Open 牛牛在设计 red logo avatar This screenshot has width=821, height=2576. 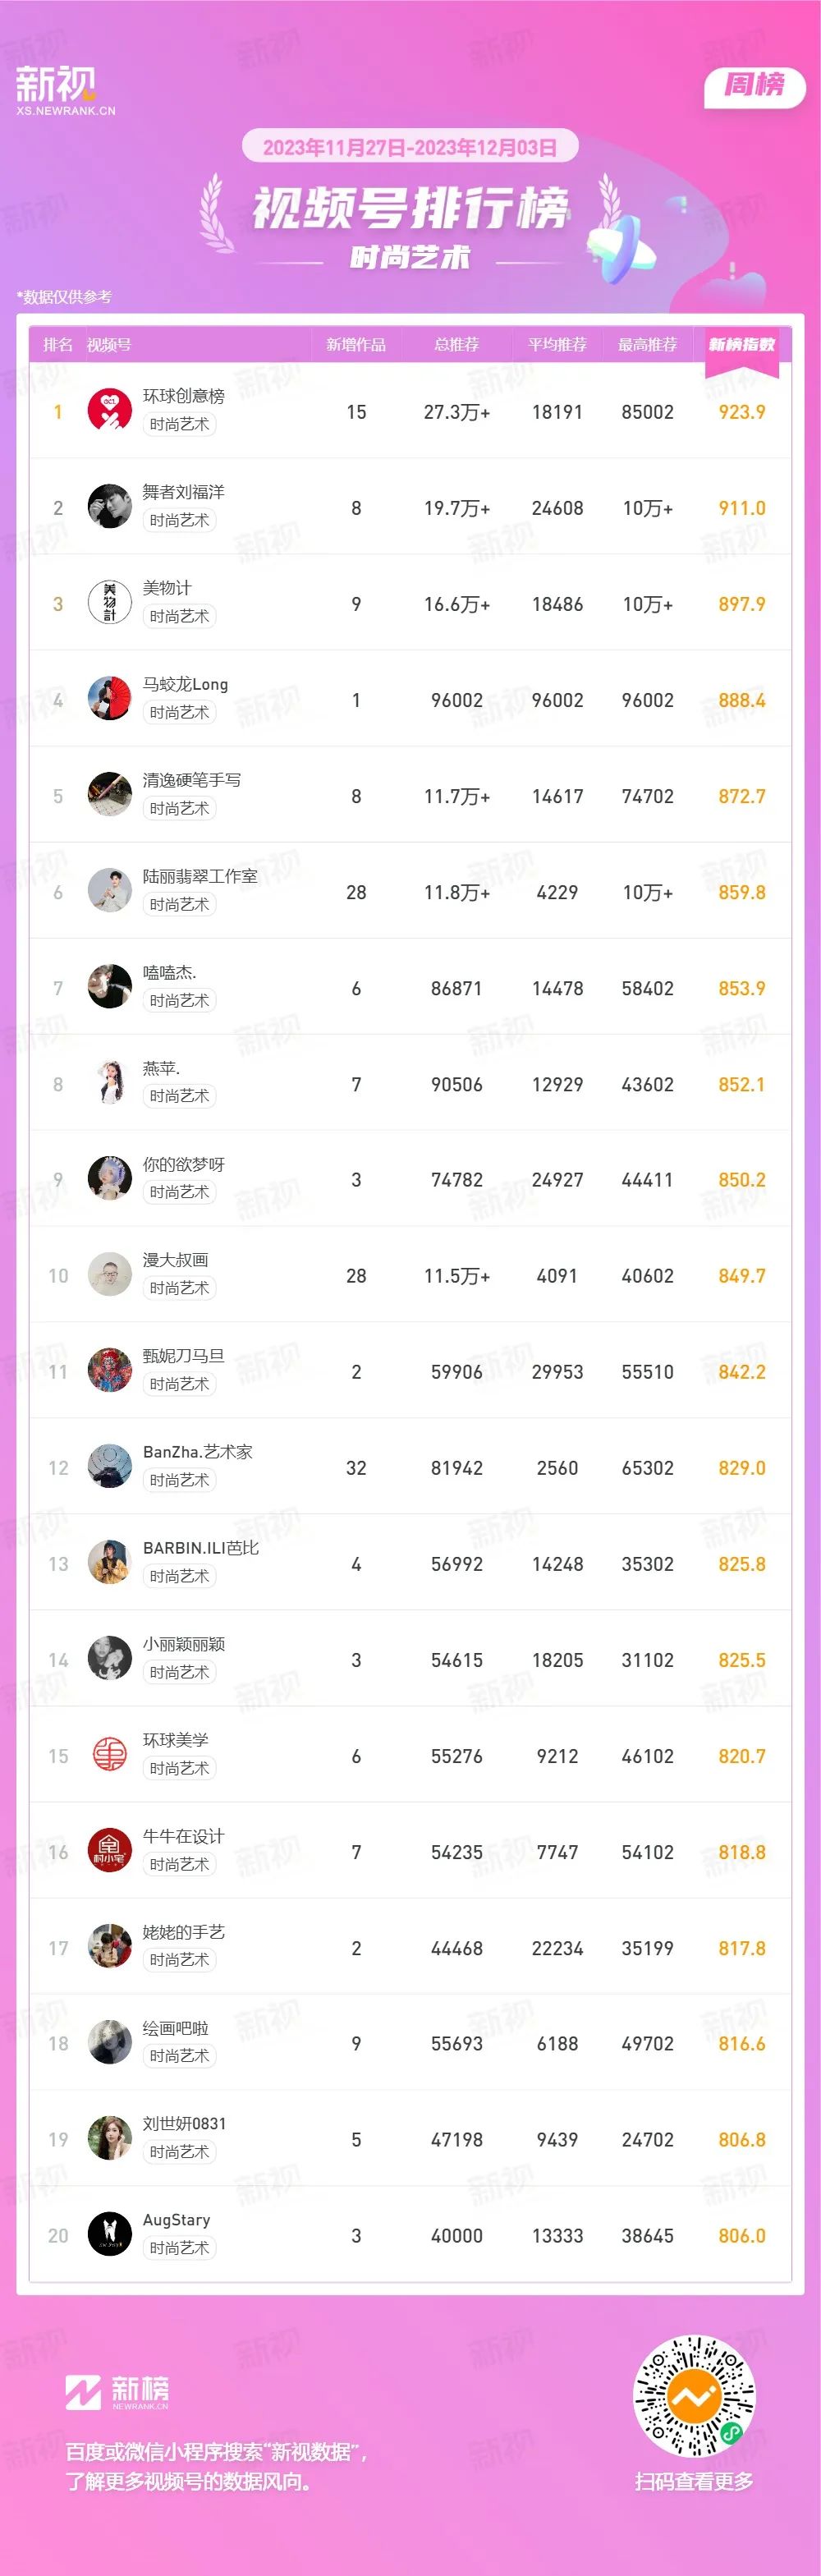110,1851
